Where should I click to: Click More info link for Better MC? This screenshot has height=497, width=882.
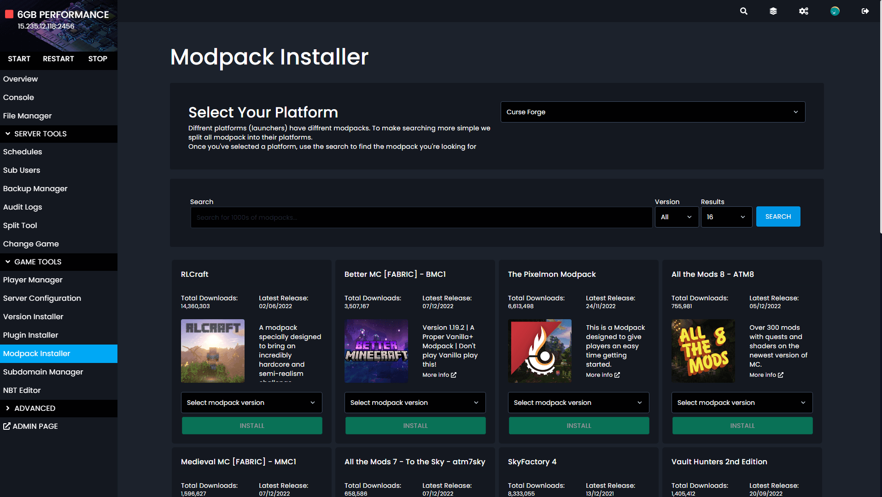point(439,375)
